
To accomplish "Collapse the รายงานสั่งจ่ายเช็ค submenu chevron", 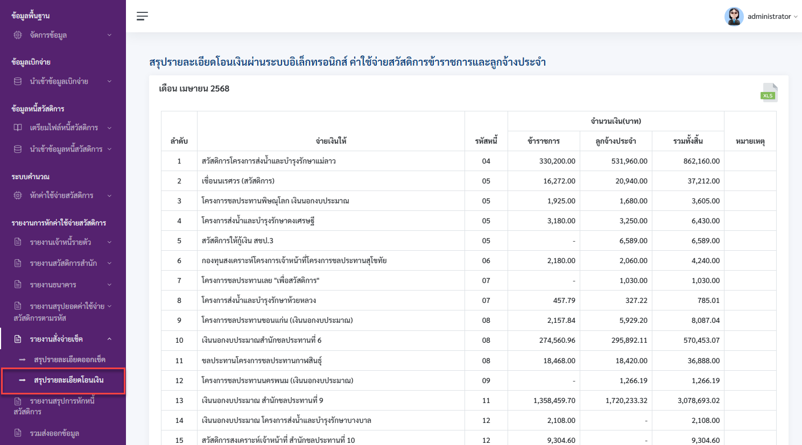I will click(109, 339).
